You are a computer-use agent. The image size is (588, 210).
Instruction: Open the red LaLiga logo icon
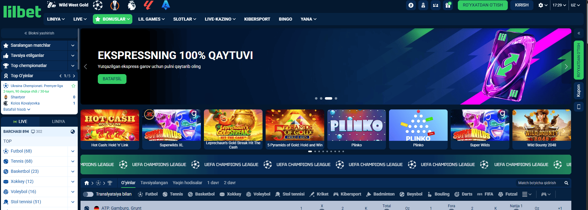149,5
